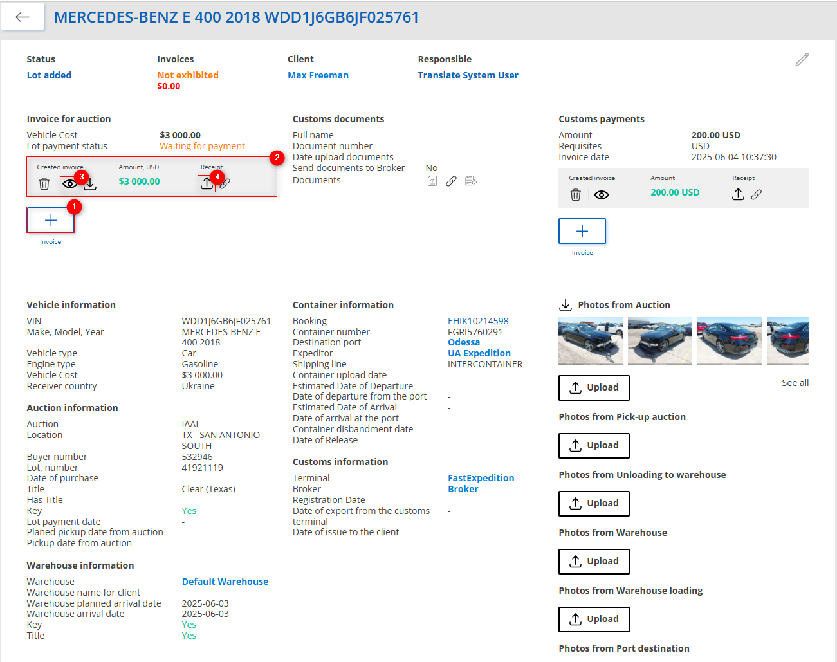837x662 pixels.
Task: Open booking EHIK10214598 link
Action: [x=478, y=321]
